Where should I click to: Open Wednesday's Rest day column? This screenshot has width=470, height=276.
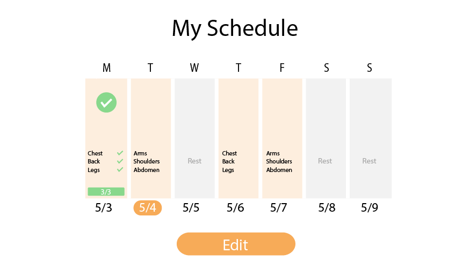pos(194,138)
